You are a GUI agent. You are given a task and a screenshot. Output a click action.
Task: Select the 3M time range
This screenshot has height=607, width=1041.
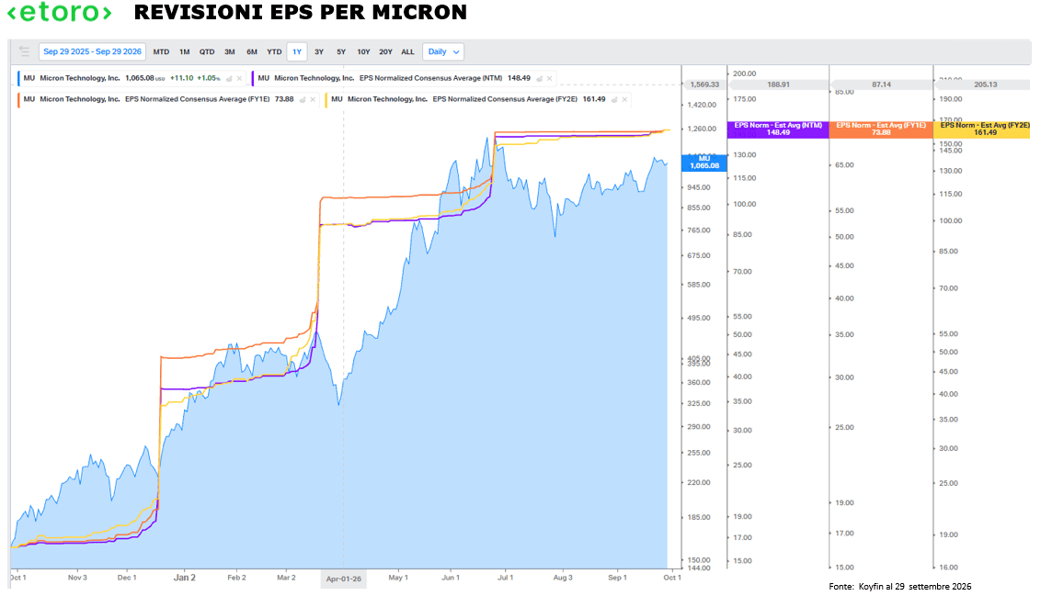tap(230, 51)
